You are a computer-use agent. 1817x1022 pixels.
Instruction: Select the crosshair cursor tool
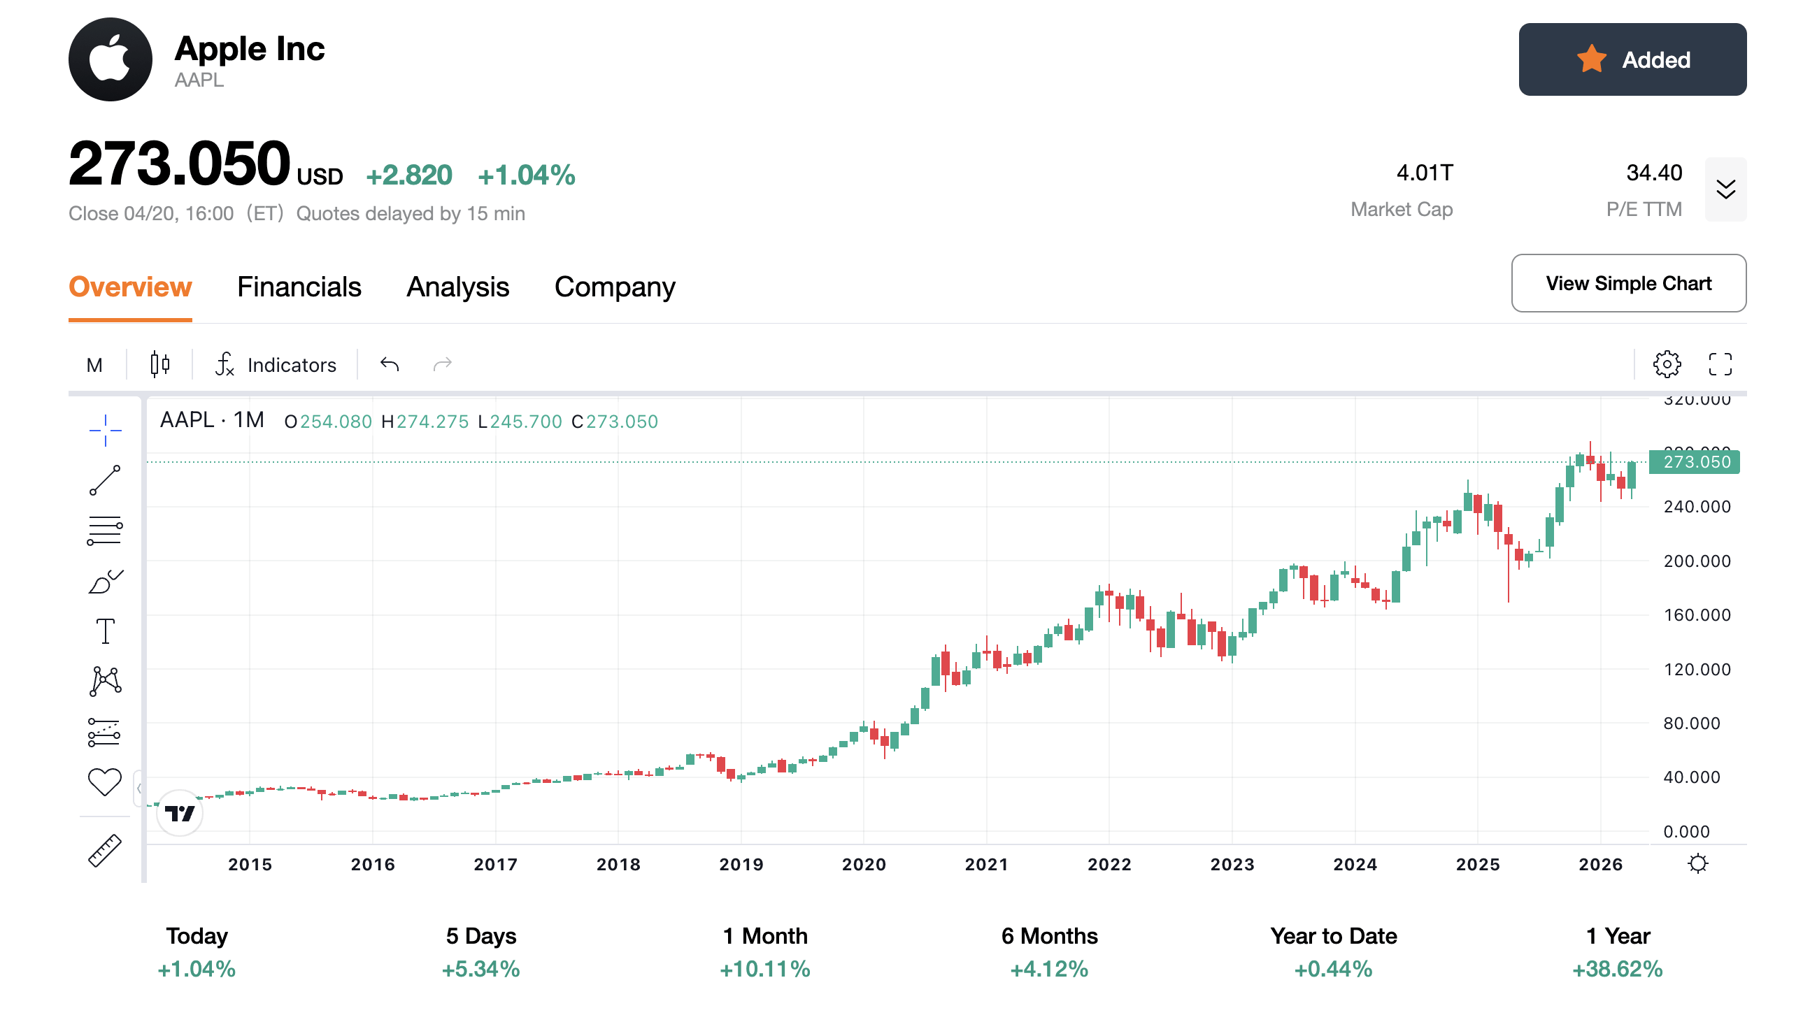[x=105, y=430]
